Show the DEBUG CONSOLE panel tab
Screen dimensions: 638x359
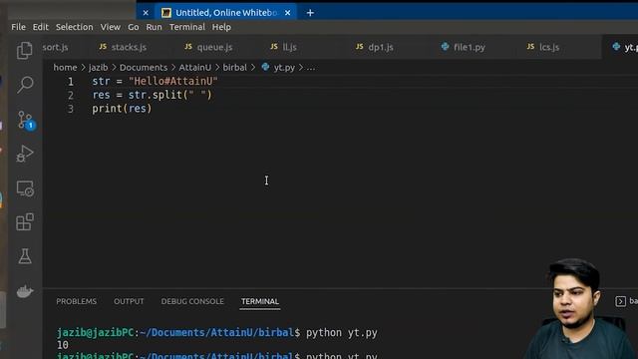[x=192, y=301]
